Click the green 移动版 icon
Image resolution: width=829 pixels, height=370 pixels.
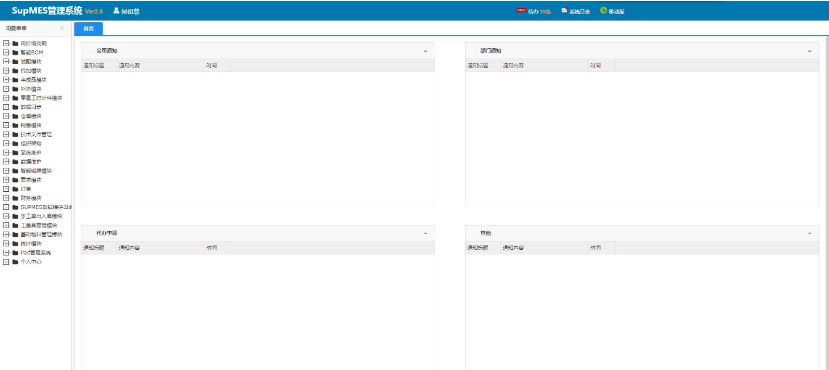pyautogui.click(x=603, y=10)
